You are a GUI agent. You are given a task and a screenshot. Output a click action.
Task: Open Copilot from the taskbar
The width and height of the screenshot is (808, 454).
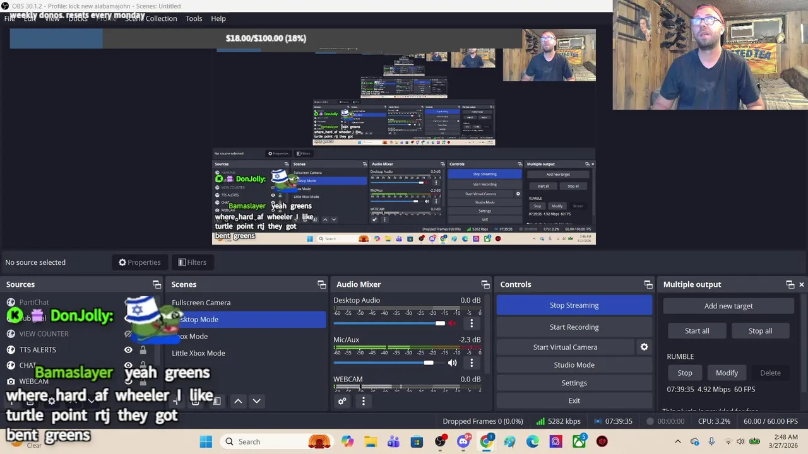pos(347,441)
